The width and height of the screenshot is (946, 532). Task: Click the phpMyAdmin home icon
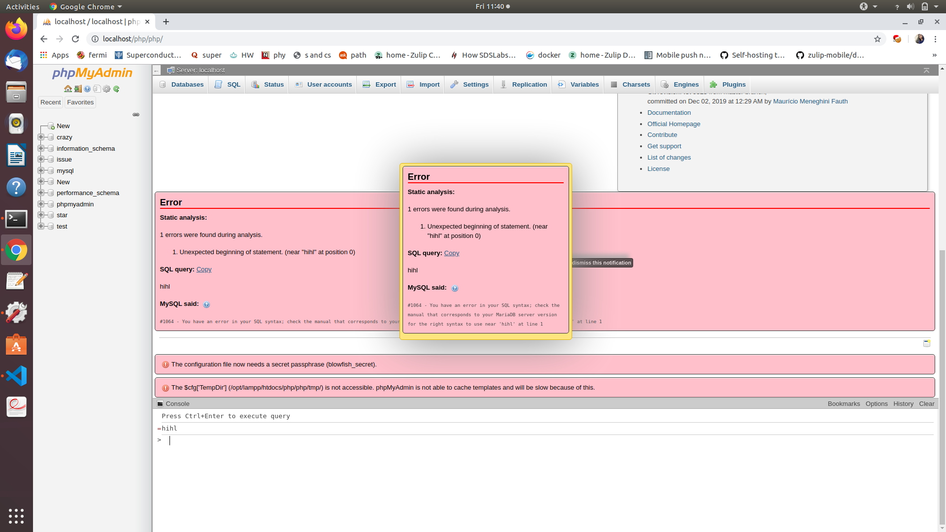coord(68,89)
